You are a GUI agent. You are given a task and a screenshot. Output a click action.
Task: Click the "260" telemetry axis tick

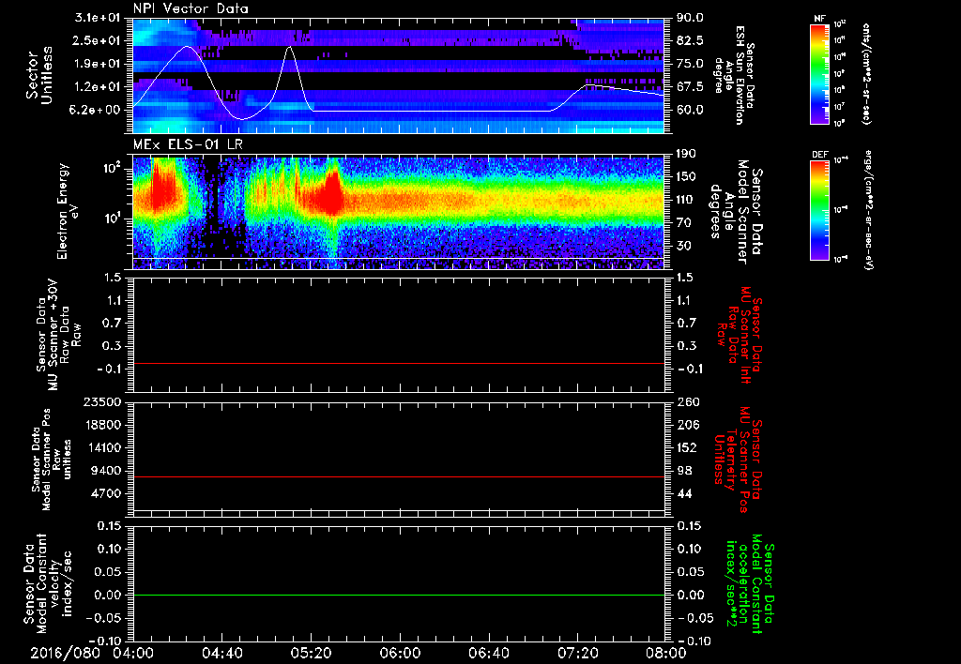pyautogui.click(x=686, y=401)
